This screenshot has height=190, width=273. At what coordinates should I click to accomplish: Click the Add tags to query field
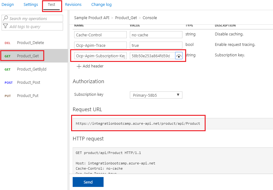click(x=32, y=26)
